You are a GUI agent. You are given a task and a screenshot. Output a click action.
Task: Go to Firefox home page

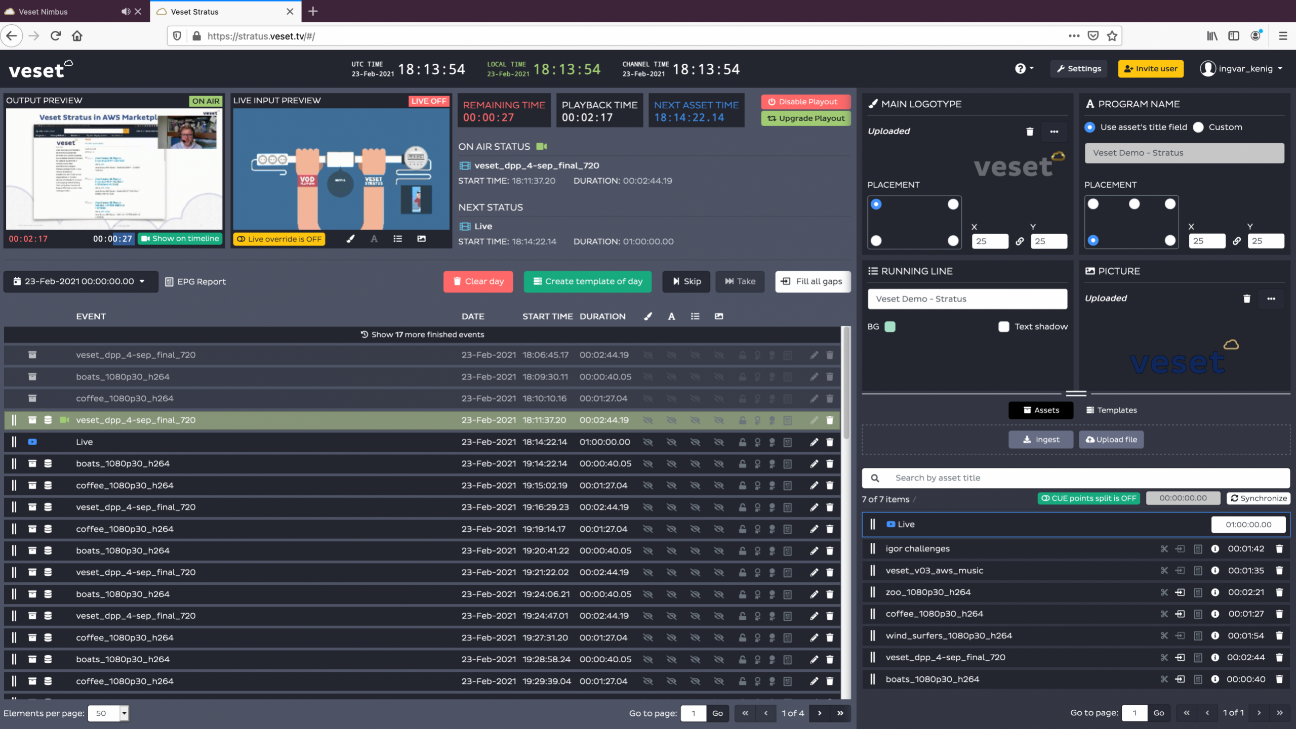coord(77,36)
